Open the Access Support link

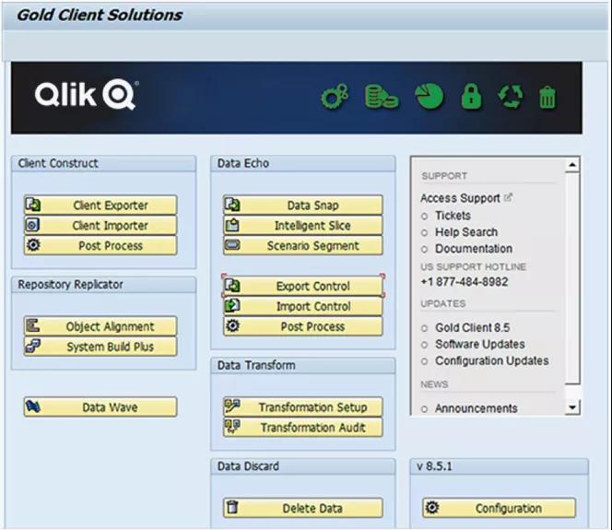point(460,198)
